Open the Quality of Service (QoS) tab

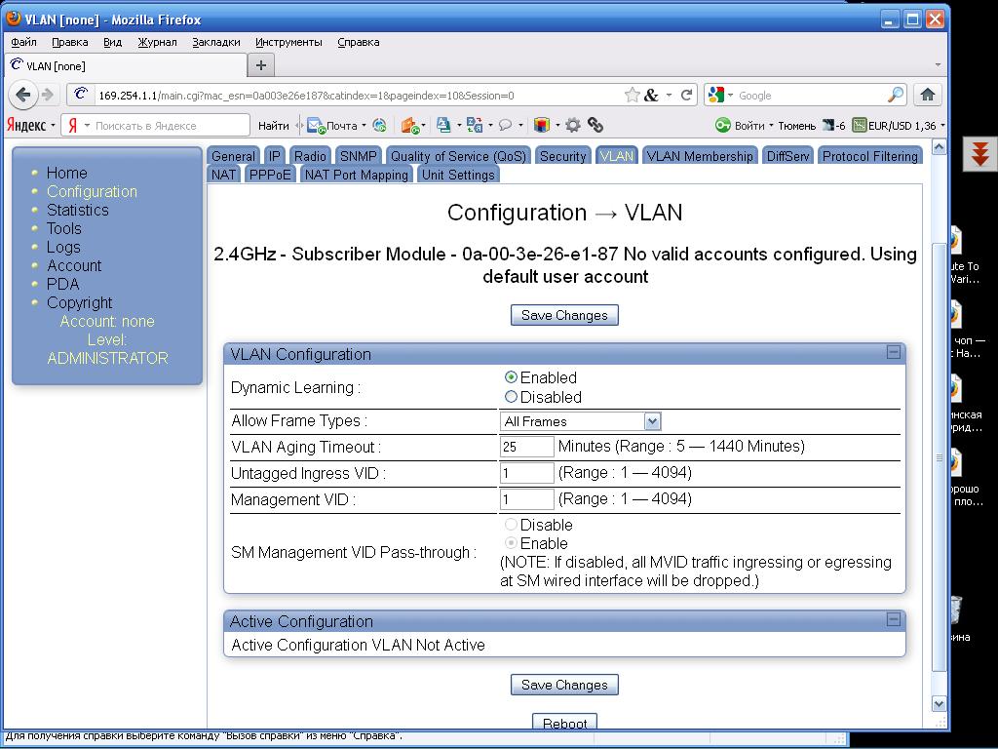coord(457,156)
